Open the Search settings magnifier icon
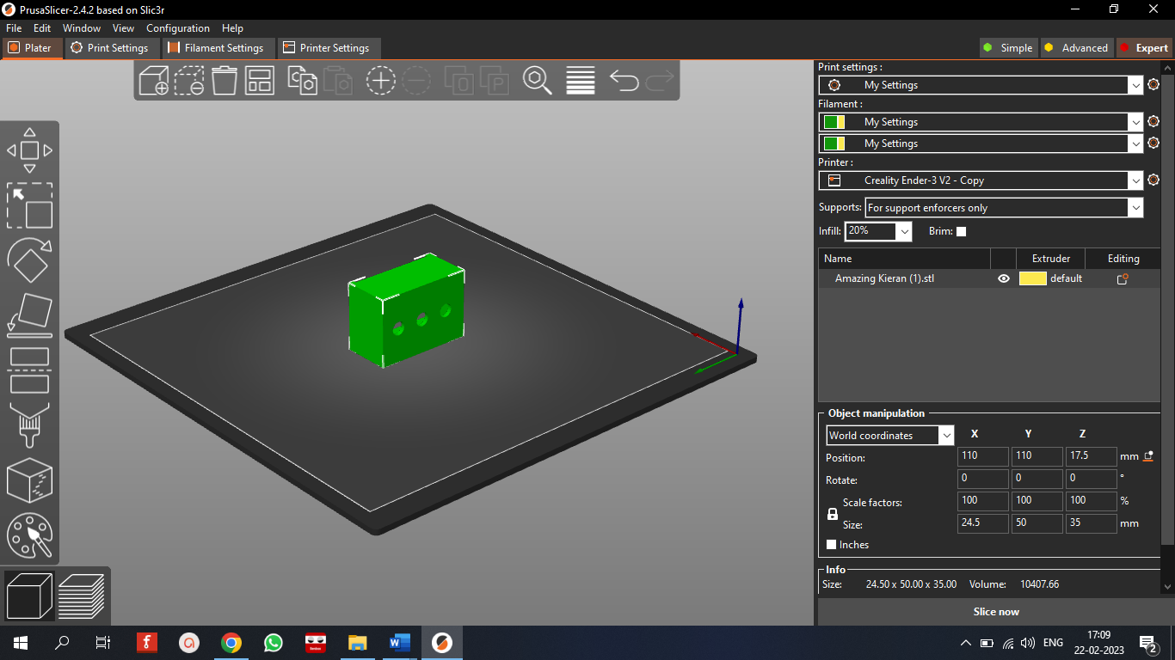1175x660 pixels. click(537, 81)
